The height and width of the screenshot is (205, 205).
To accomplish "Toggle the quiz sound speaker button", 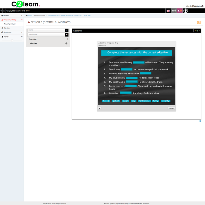I will click(99, 108).
